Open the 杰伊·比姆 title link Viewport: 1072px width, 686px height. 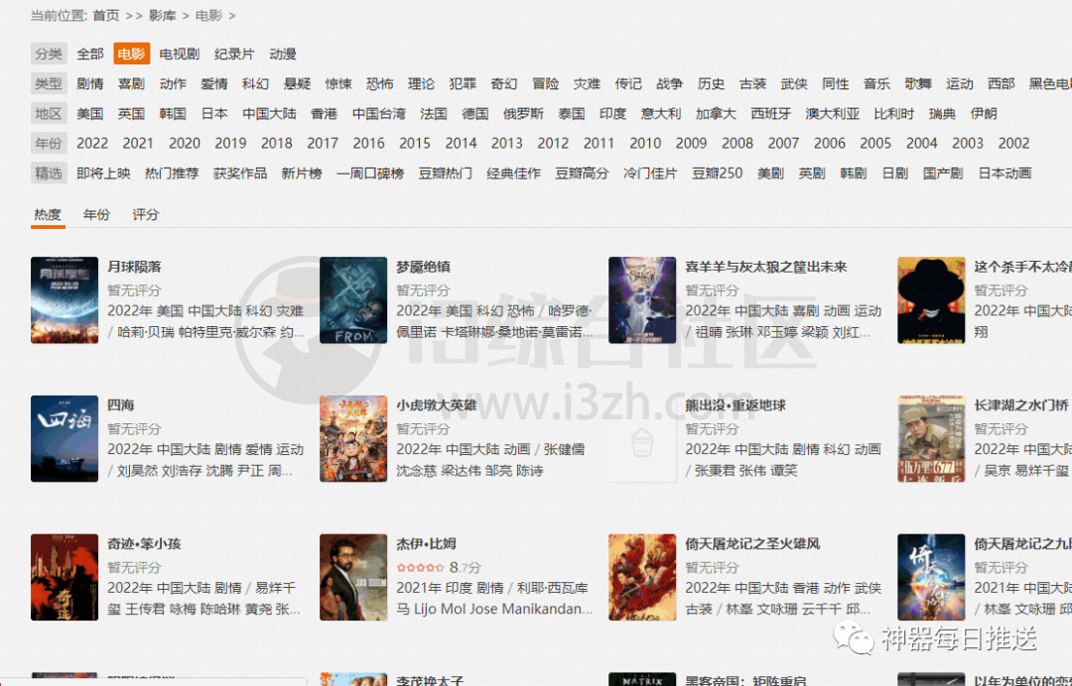pyautogui.click(x=427, y=544)
